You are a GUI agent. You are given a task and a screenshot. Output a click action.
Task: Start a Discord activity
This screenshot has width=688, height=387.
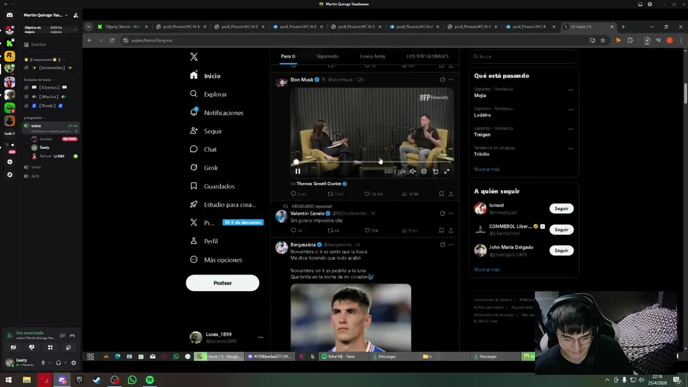click(x=50, y=347)
